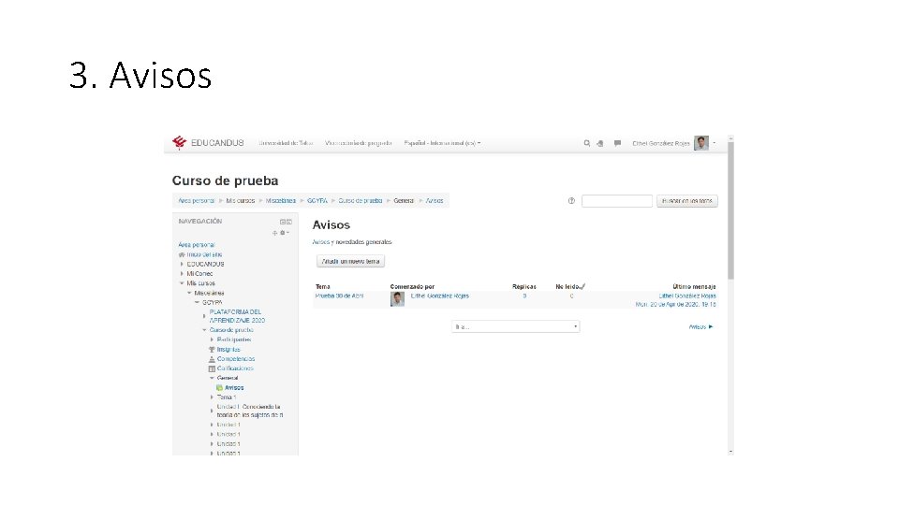Image resolution: width=899 pixels, height=505 pixels.
Task: Click Curso de prueba in the breadcrumb
Action: (x=360, y=201)
